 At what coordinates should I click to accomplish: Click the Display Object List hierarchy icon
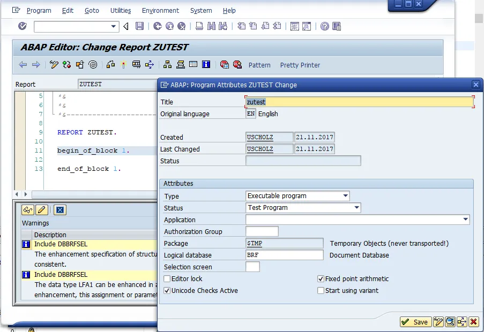pyautogui.click(x=167, y=64)
